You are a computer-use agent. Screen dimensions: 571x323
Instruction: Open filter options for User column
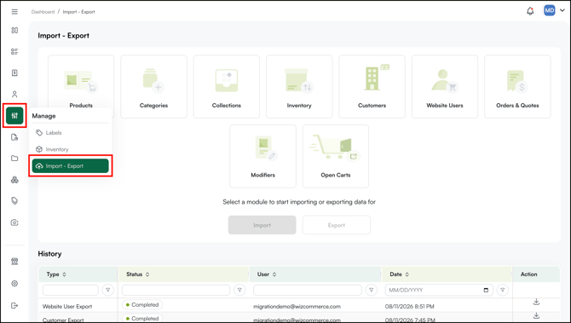[x=371, y=290]
